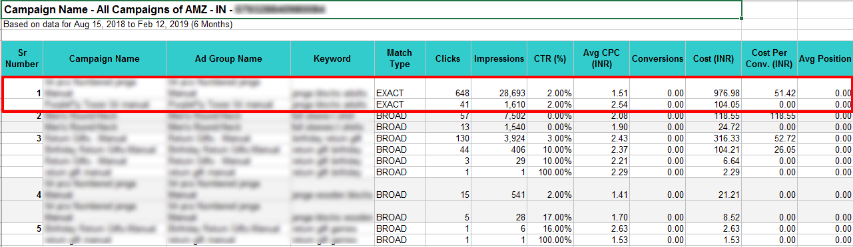Click the cost cell 6.64
This screenshot has width=853, height=247.
pyautogui.click(x=731, y=161)
